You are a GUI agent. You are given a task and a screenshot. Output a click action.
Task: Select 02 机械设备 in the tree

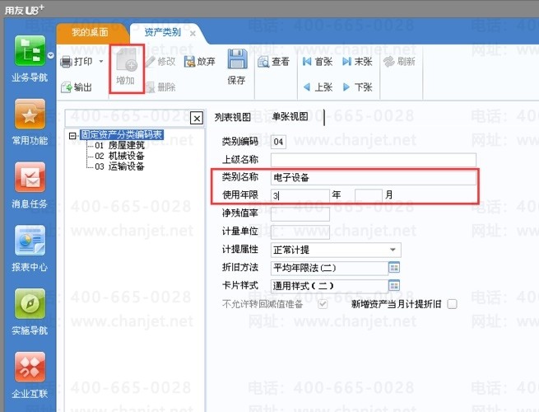point(119,156)
